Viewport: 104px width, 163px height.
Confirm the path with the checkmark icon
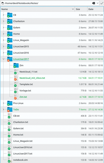(x=102, y=3)
